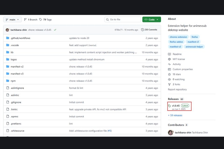Click the tachibana-shin avatar in commit bar

(8, 30)
